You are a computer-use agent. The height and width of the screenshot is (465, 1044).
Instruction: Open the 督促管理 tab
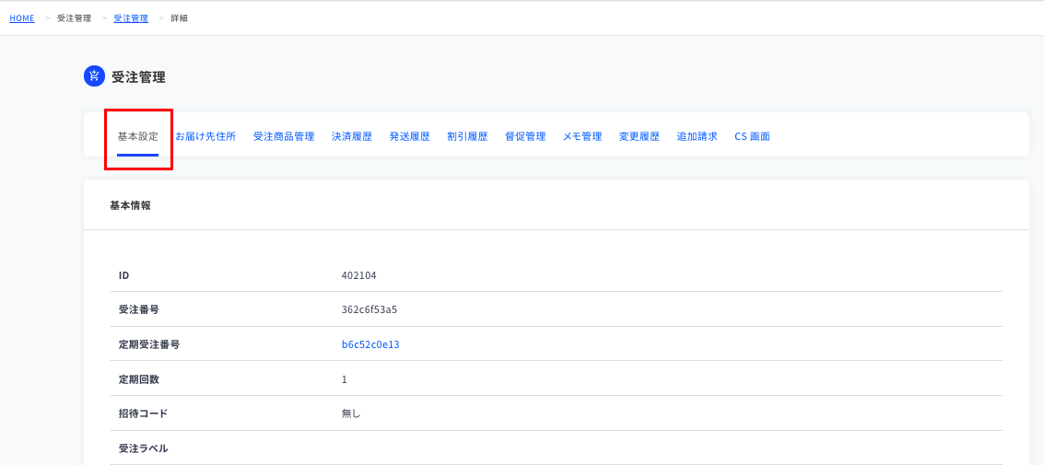pos(525,136)
